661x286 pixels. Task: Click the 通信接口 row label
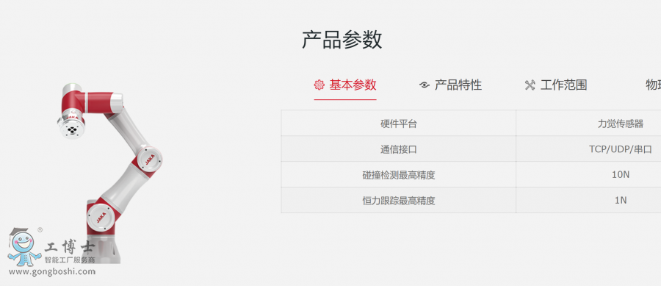pos(398,149)
